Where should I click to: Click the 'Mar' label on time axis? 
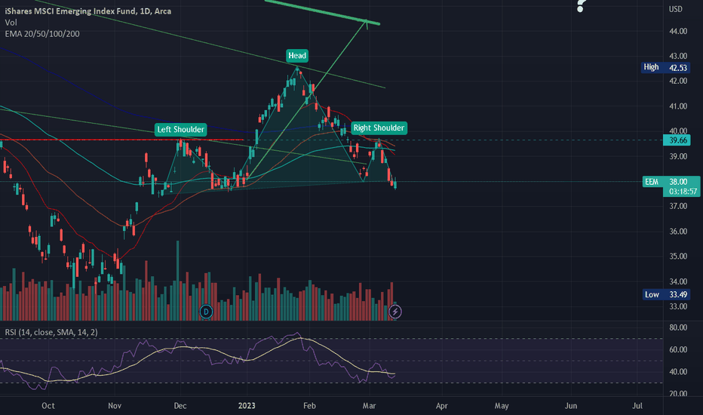[x=369, y=406]
